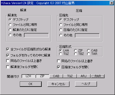Viewport: 115px width, 95px height.
Task: Click the 関連付け label text
Action: click(13, 77)
